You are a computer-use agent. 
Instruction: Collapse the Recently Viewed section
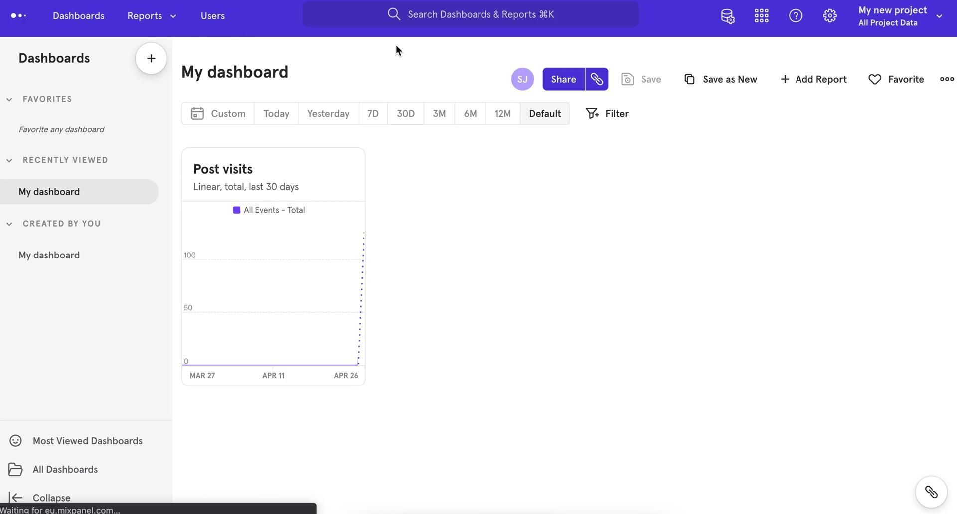[x=9, y=160]
